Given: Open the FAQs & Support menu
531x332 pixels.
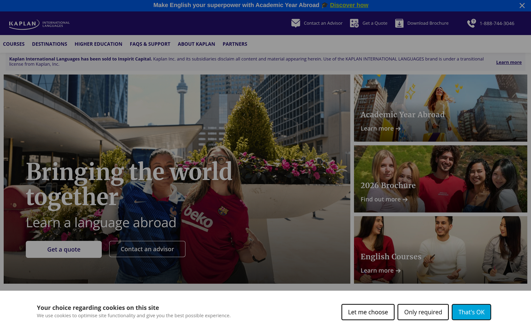Looking at the screenshot, I should pyautogui.click(x=150, y=44).
